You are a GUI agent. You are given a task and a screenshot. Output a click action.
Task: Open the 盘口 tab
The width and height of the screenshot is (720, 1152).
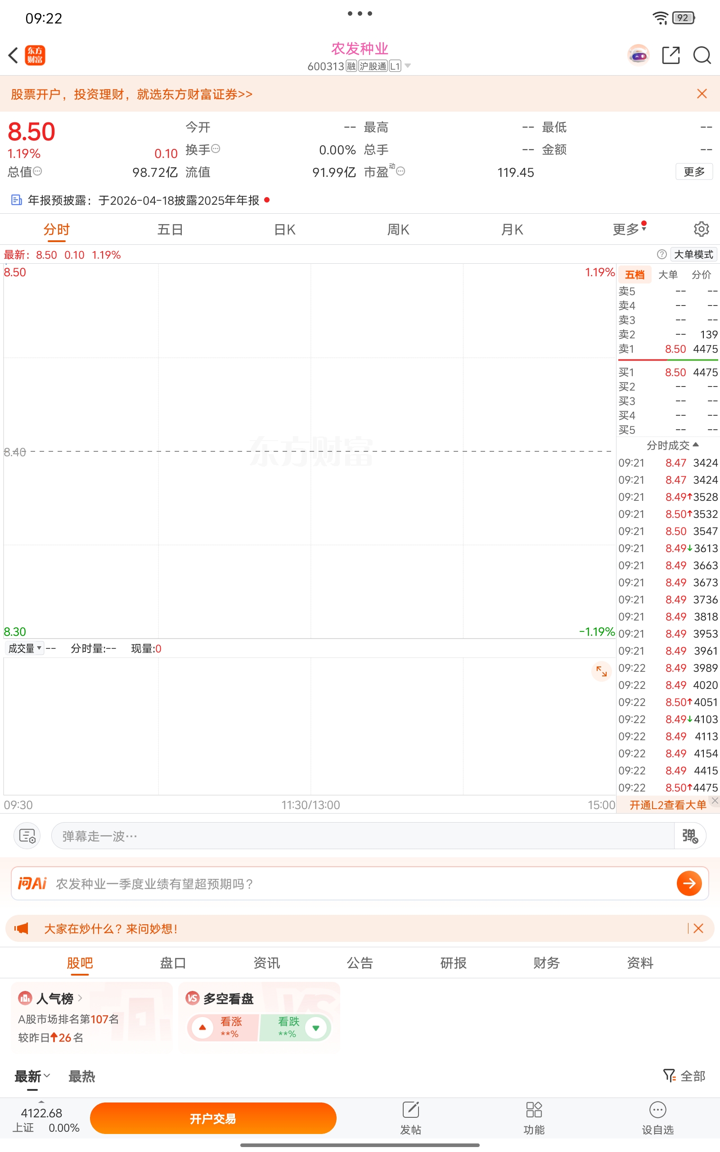173,963
